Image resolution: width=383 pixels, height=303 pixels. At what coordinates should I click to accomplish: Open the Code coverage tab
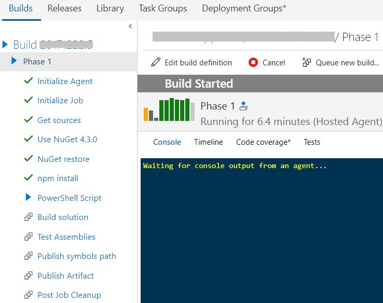(x=263, y=142)
